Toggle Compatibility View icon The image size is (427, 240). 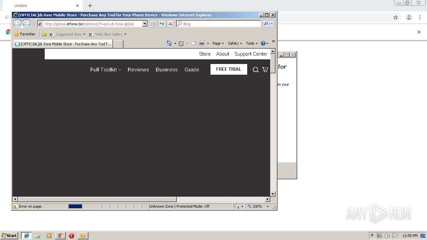click(x=153, y=24)
